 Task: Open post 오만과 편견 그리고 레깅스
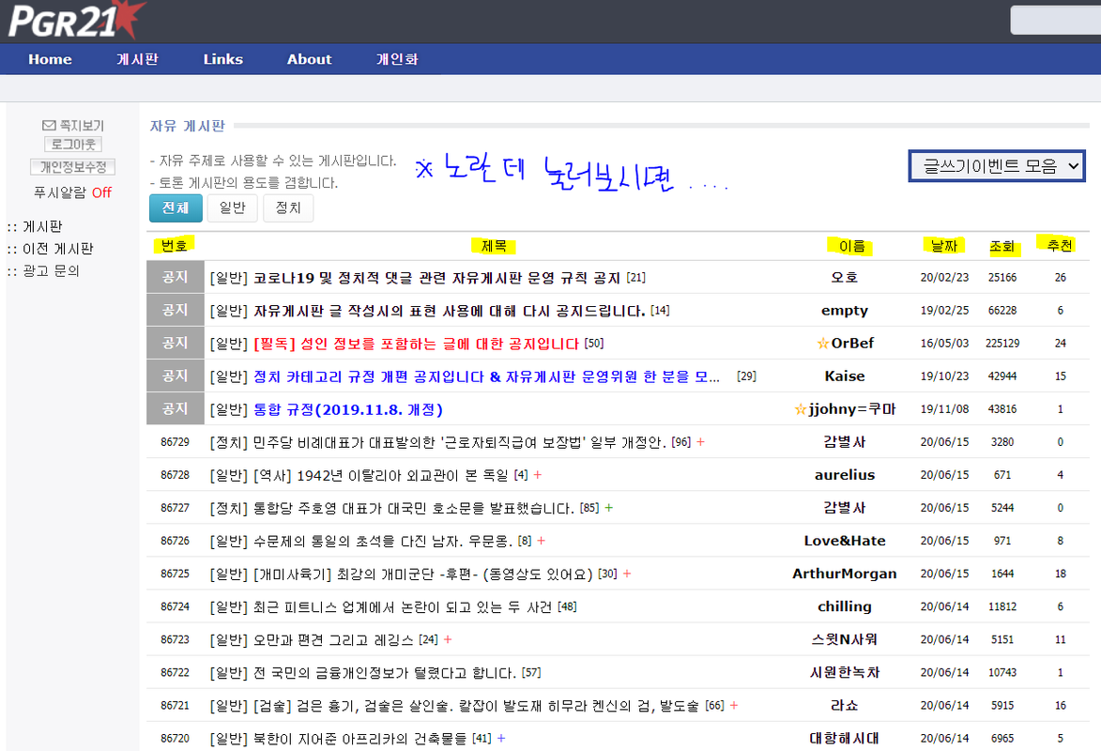[333, 640]
